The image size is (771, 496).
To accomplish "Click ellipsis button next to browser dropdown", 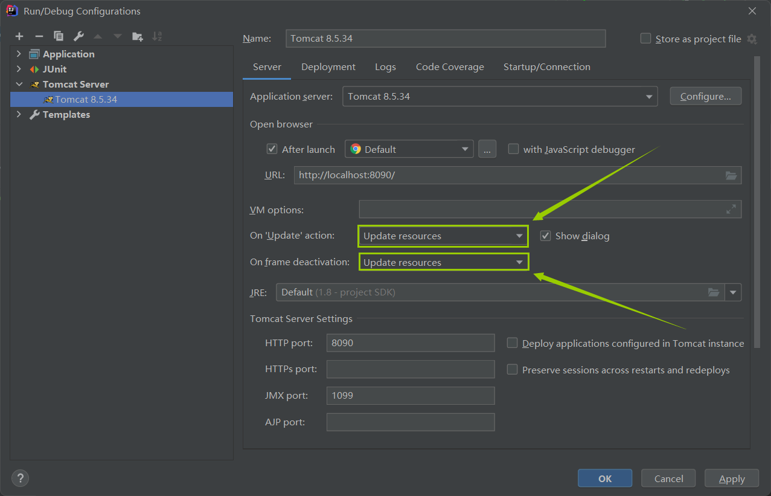I will 487,149.
